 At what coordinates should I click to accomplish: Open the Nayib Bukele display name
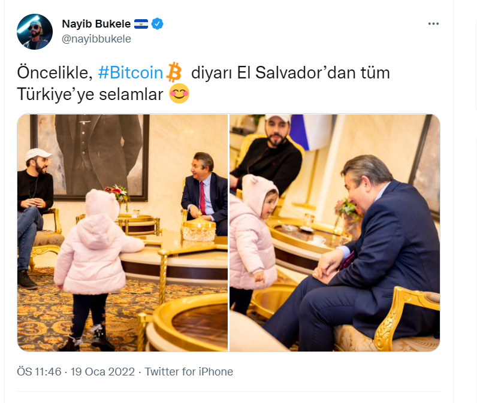[x=96, y=24]
